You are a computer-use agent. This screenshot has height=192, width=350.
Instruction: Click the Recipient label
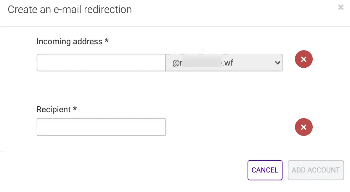click(54, 110)
